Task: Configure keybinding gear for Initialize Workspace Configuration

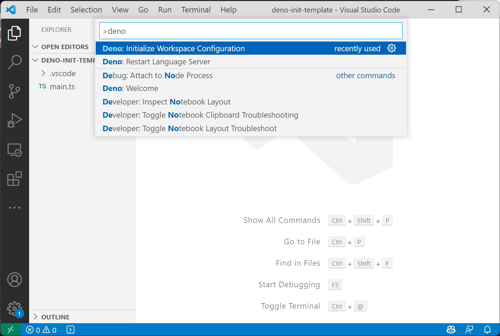Action: click(x=391, y=48)
